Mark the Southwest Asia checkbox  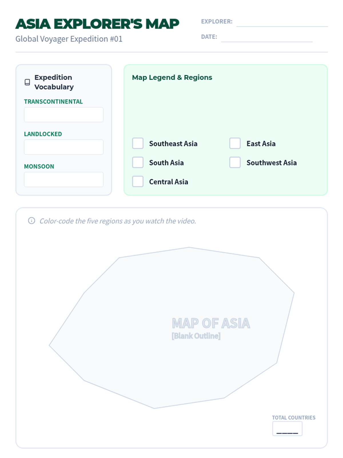point(235,163)
